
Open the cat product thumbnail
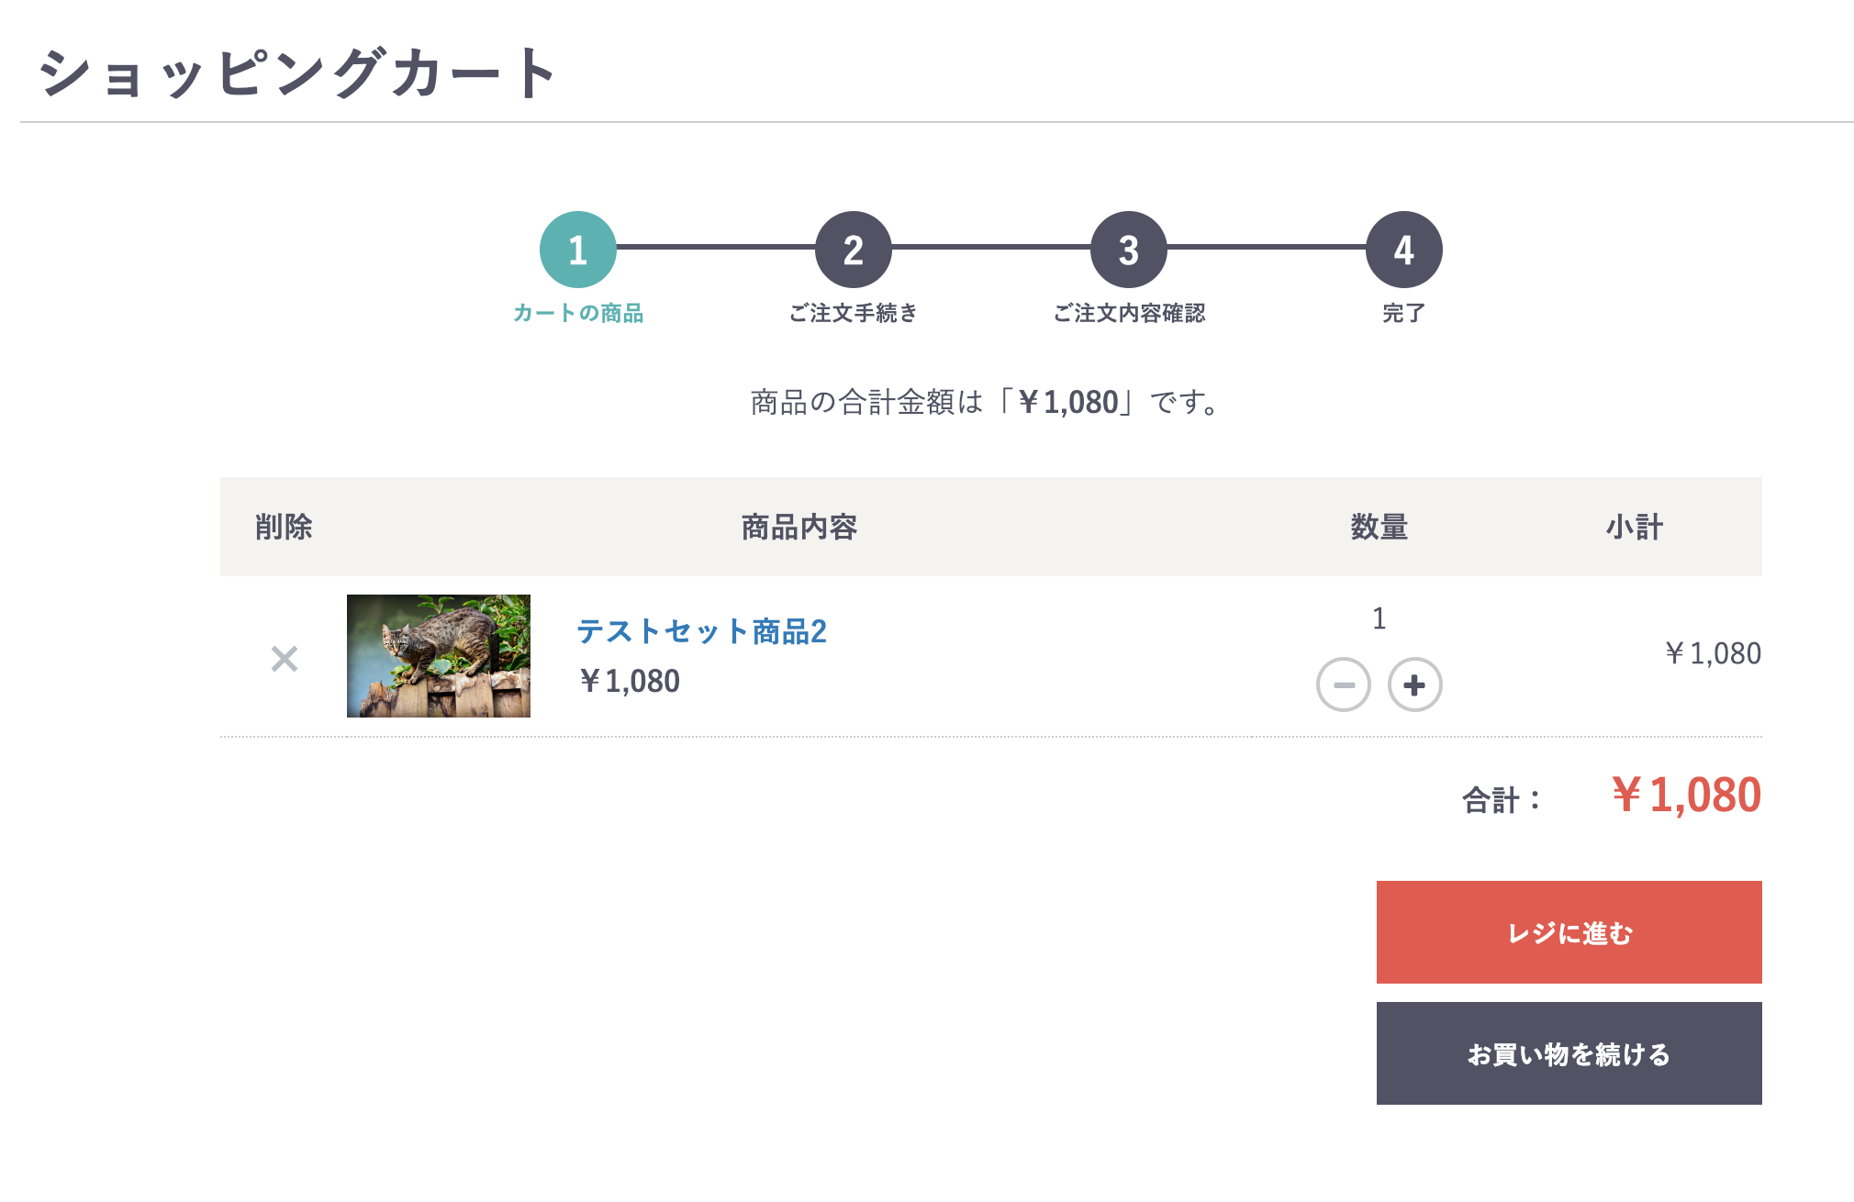(439, 656)
